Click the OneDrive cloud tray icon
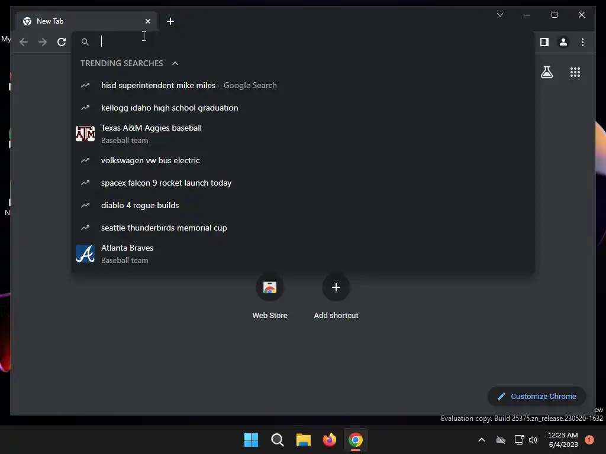The width and height of the screenshot is (606, 454). point(501,440)
